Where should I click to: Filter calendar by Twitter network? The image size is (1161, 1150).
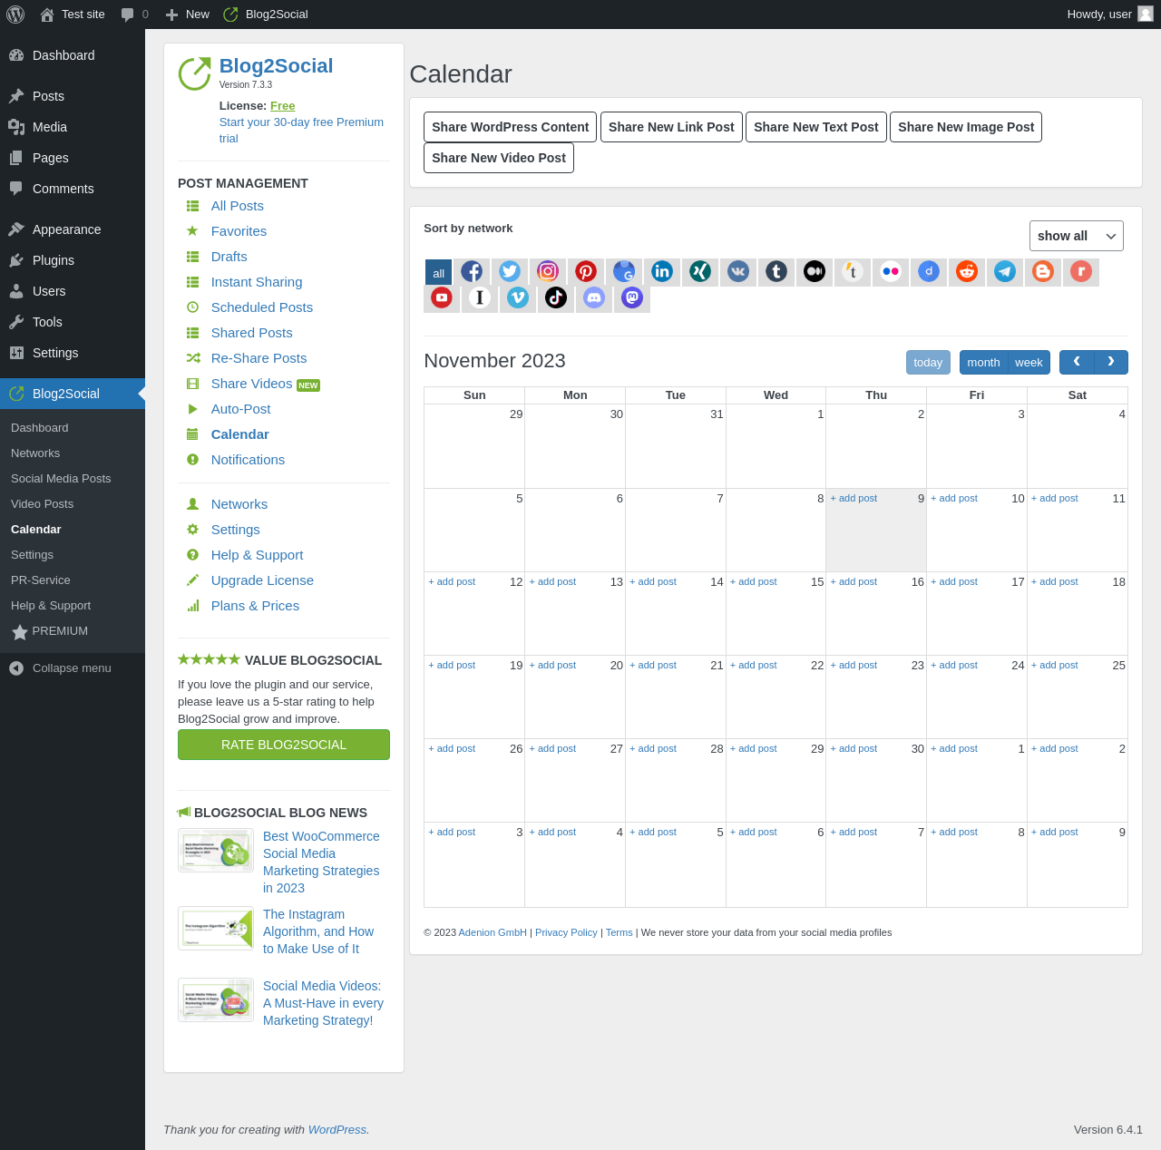510,271
